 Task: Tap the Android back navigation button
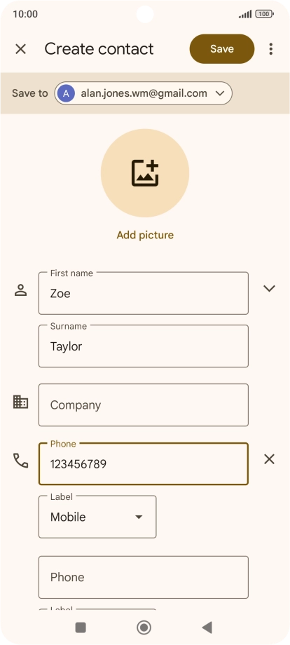click(x=207, y=627)
